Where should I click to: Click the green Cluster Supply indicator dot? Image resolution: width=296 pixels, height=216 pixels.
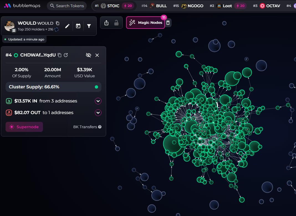(x=96, y=87)
